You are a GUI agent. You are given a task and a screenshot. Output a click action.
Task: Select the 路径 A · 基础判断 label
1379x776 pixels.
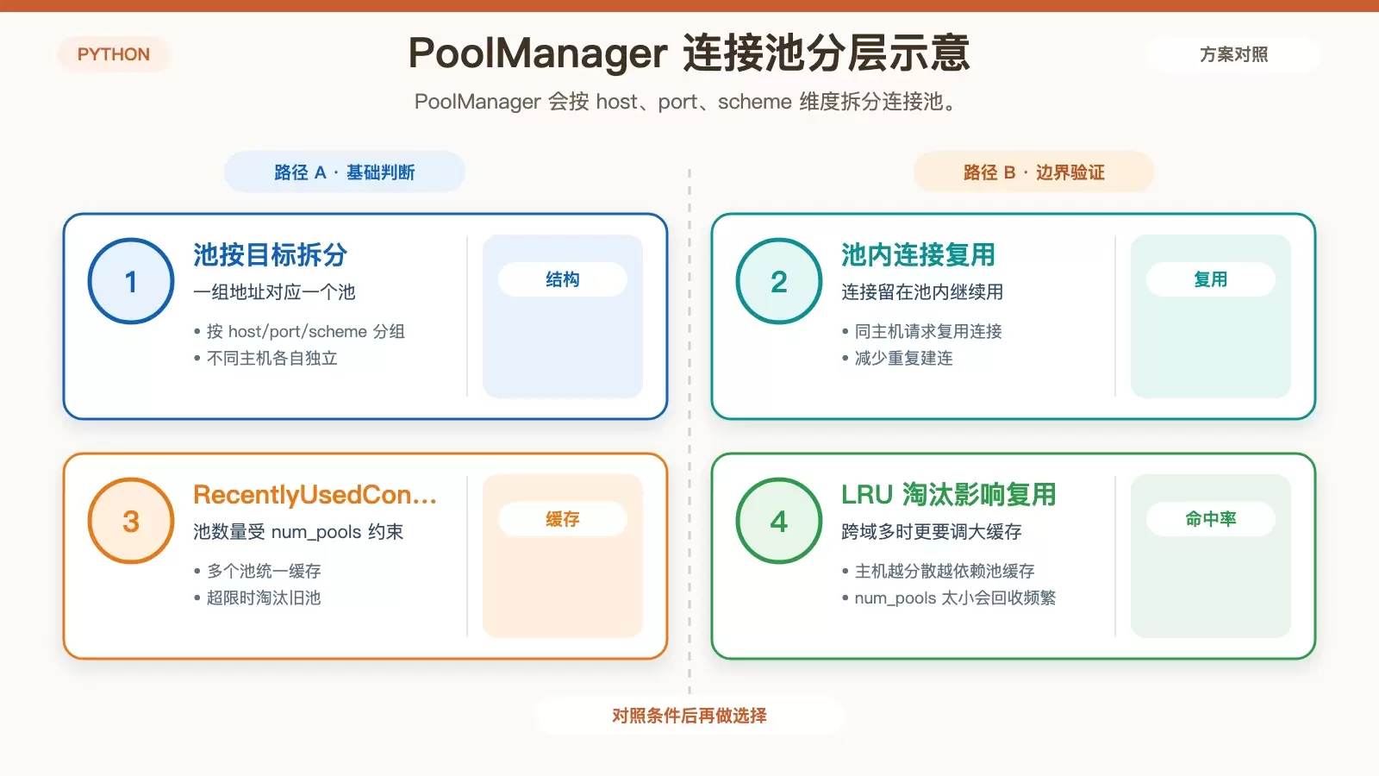click(x=345, y=172)
